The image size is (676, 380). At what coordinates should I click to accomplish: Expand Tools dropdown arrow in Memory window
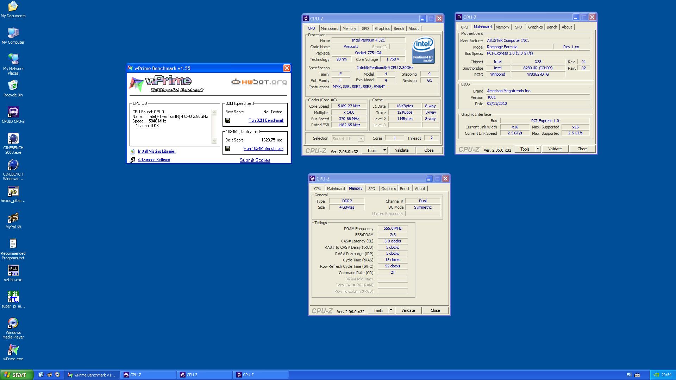coord(391,311)
